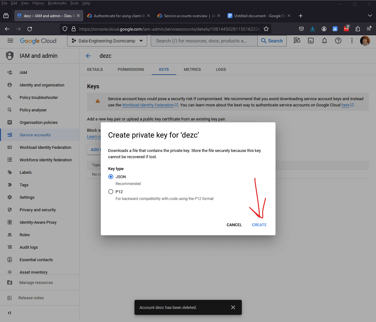Image resolution: width=376 pixels, height=322 pixels.
Task: Click the Labels icon in sidebar
Action: click(x=10, y=172)
